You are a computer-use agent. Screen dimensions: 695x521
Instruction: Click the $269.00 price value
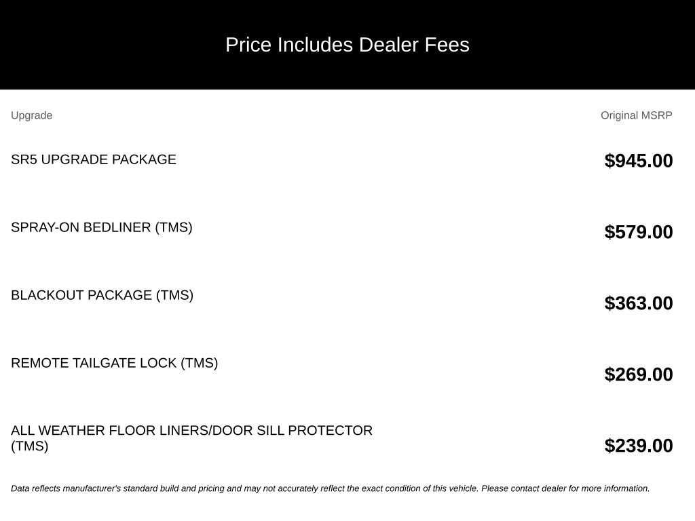click(x=639, y=374)
